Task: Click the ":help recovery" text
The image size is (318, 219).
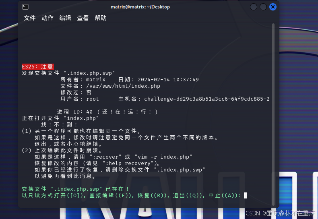Action: (x=128, y=163)
